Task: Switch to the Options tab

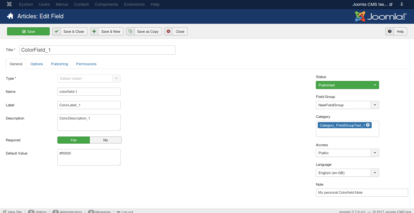Action: pyautogui.click(x=37, y=64)
